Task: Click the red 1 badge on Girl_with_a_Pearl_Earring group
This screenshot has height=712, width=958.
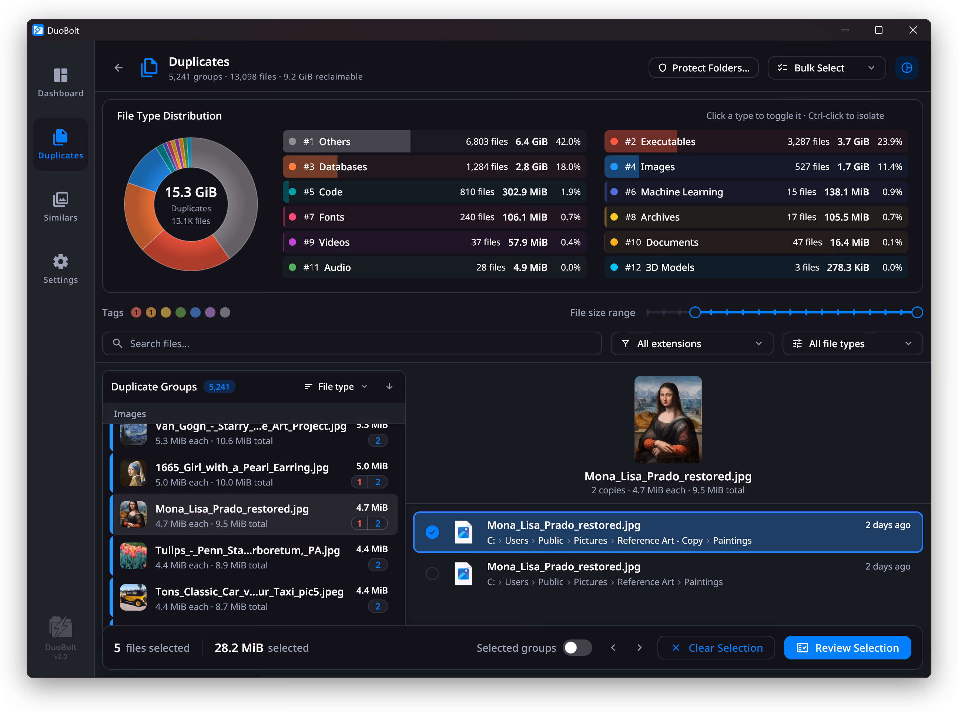Action: click(x=359, y=482)
